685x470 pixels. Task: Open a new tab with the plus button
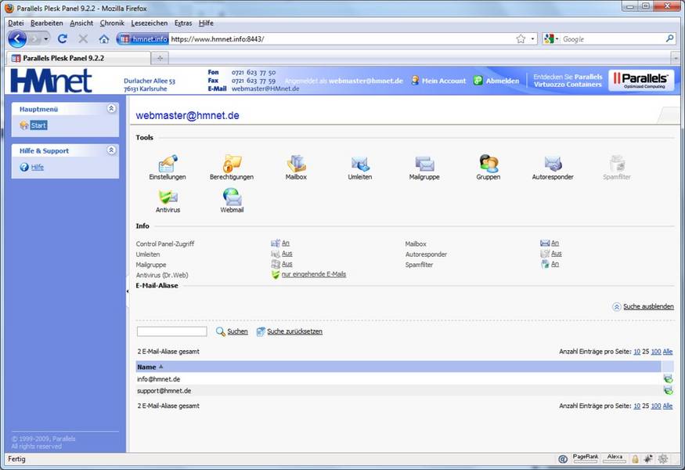(x=160, y=58)
